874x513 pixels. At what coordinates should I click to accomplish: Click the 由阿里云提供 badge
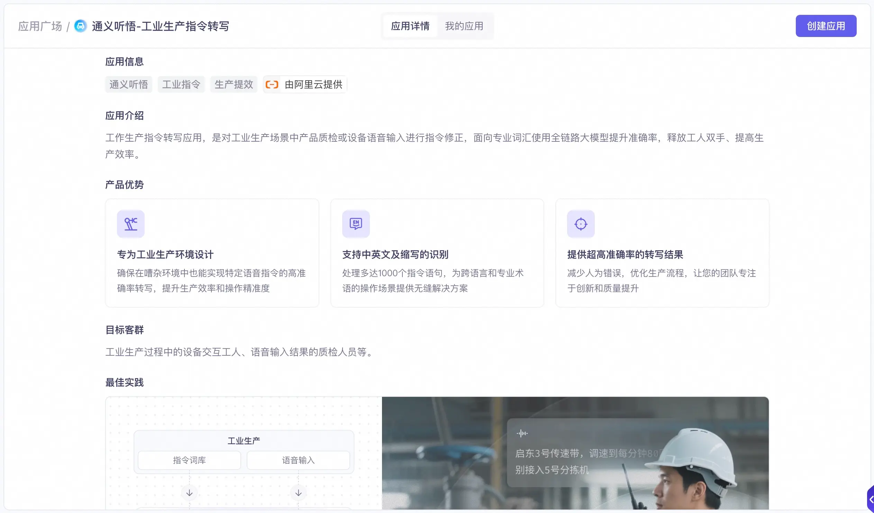[x=305, y=85]
